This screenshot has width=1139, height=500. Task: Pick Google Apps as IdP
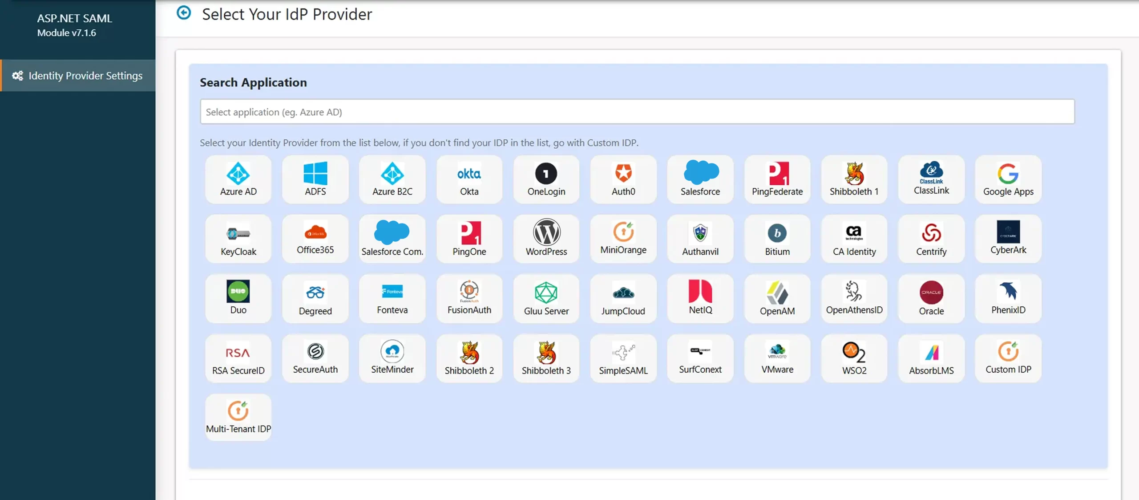1008,179
